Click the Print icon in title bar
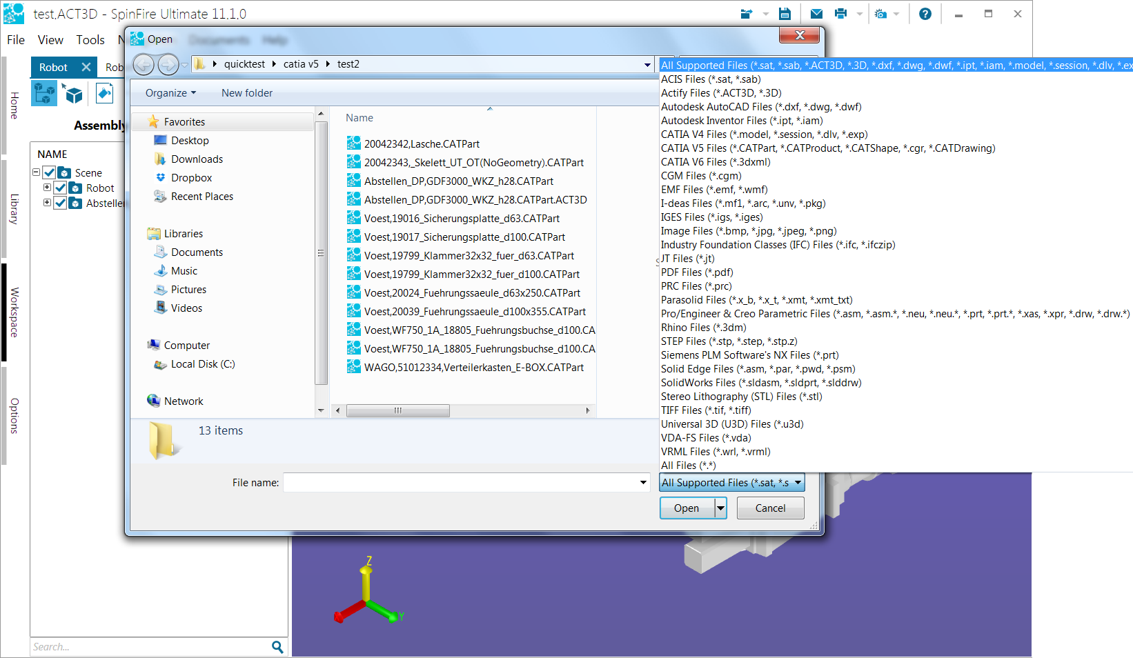Screen dimensions: 1133x658 pos(840,14)
